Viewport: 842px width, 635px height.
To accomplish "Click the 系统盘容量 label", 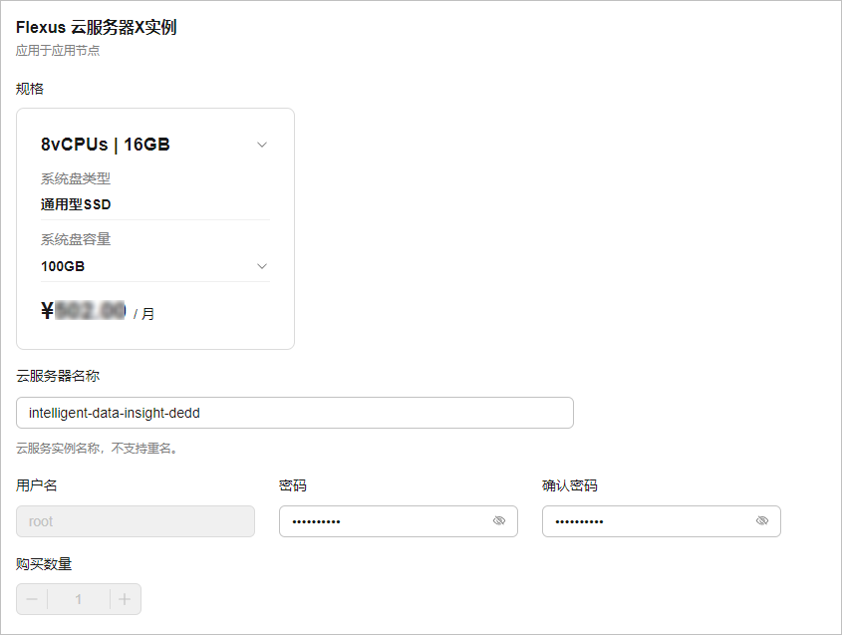I will click(76, 239).
